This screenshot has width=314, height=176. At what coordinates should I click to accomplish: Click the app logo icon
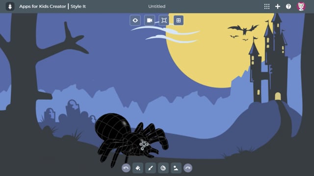[x=10, y=6]
